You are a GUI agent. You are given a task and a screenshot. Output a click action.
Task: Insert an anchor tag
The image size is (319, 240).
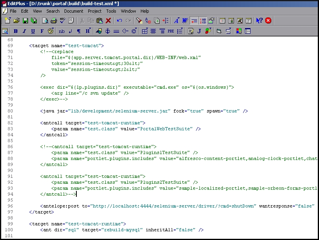tap(107, 31)
